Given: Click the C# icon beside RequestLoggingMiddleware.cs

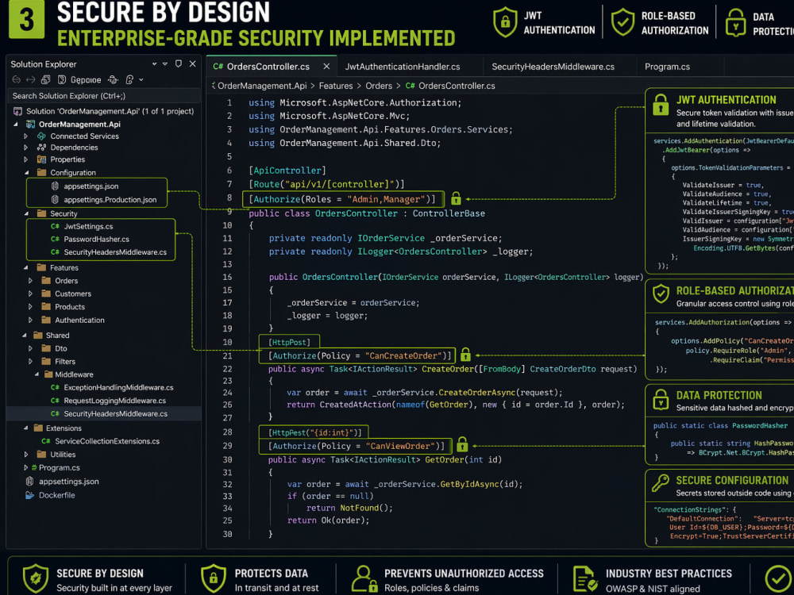Looking at the screenshot, I should click(x=55, y=401).
